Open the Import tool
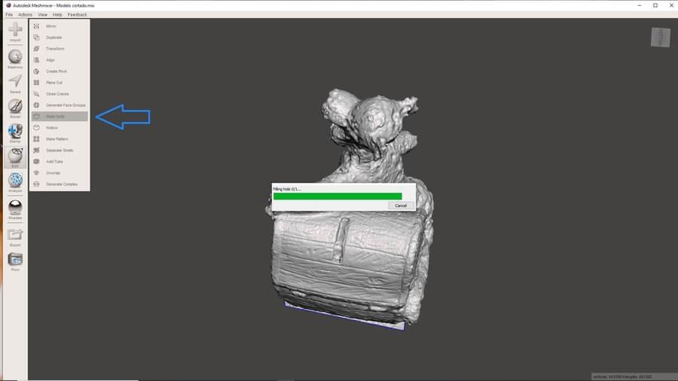The width and height of the screenshot is (678, 381). click(15, 32)
